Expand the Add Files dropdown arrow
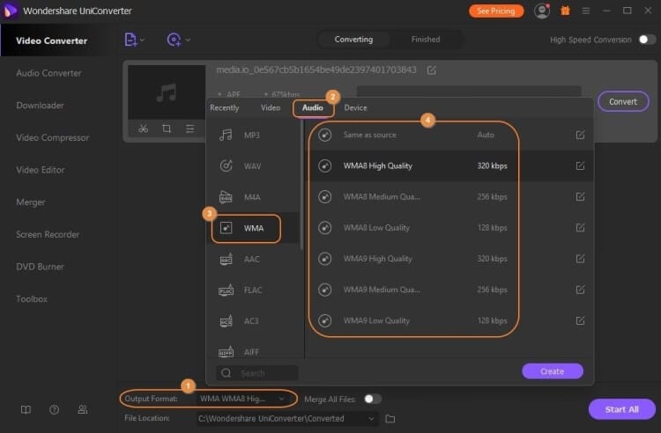Viewport: 661px width, 433px height. point(143,40)
